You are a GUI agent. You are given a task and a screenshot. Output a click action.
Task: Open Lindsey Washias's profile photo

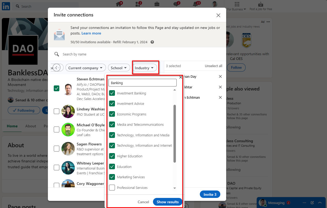coord(68,111)
